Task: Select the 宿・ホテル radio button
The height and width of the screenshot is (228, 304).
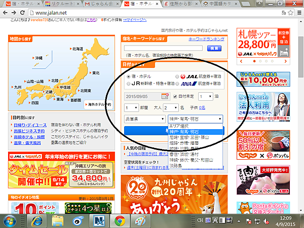Action: [128, 77]
